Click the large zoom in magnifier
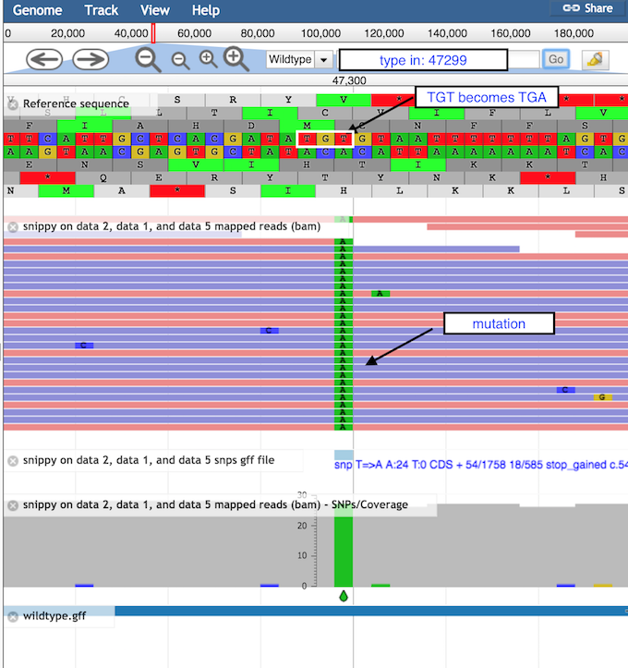Image resolution: width=628 pixels, height=668 pixels. [x=237, y=59]
